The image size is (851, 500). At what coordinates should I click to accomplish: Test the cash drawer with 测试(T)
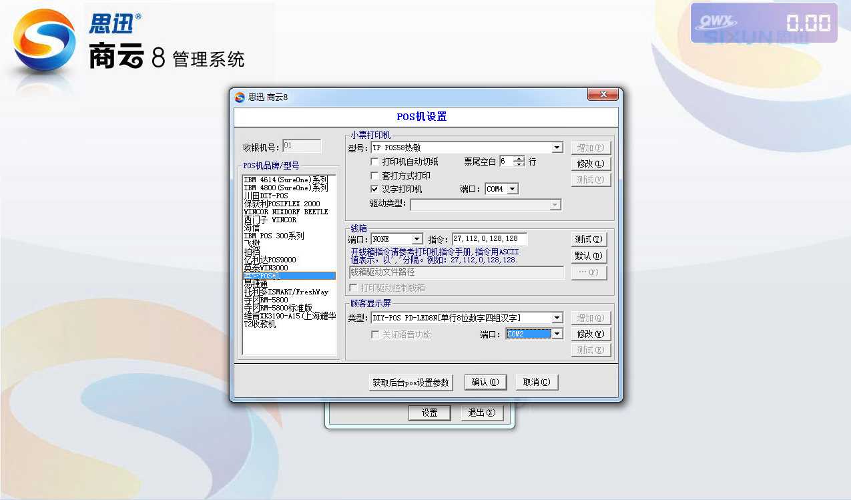pos(589,239)
